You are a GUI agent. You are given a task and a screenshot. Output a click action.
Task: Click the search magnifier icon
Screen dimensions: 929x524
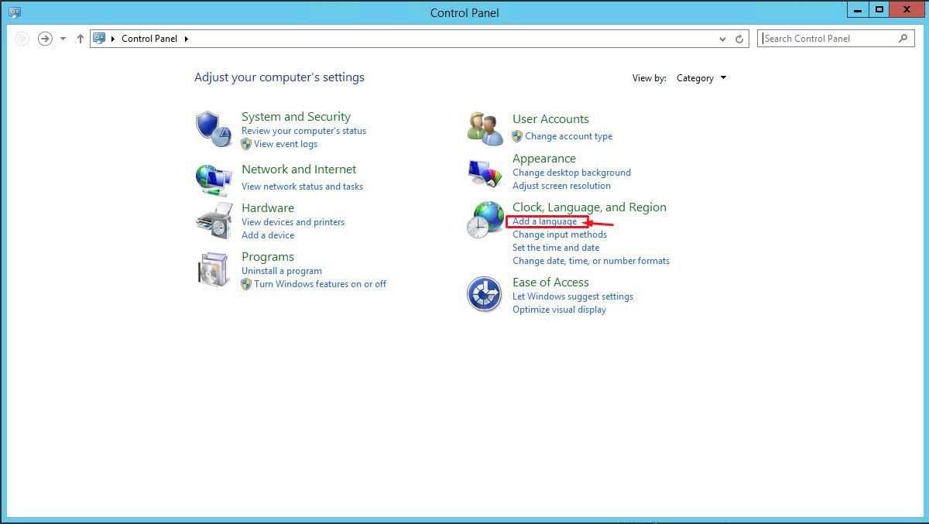(903, 38)
